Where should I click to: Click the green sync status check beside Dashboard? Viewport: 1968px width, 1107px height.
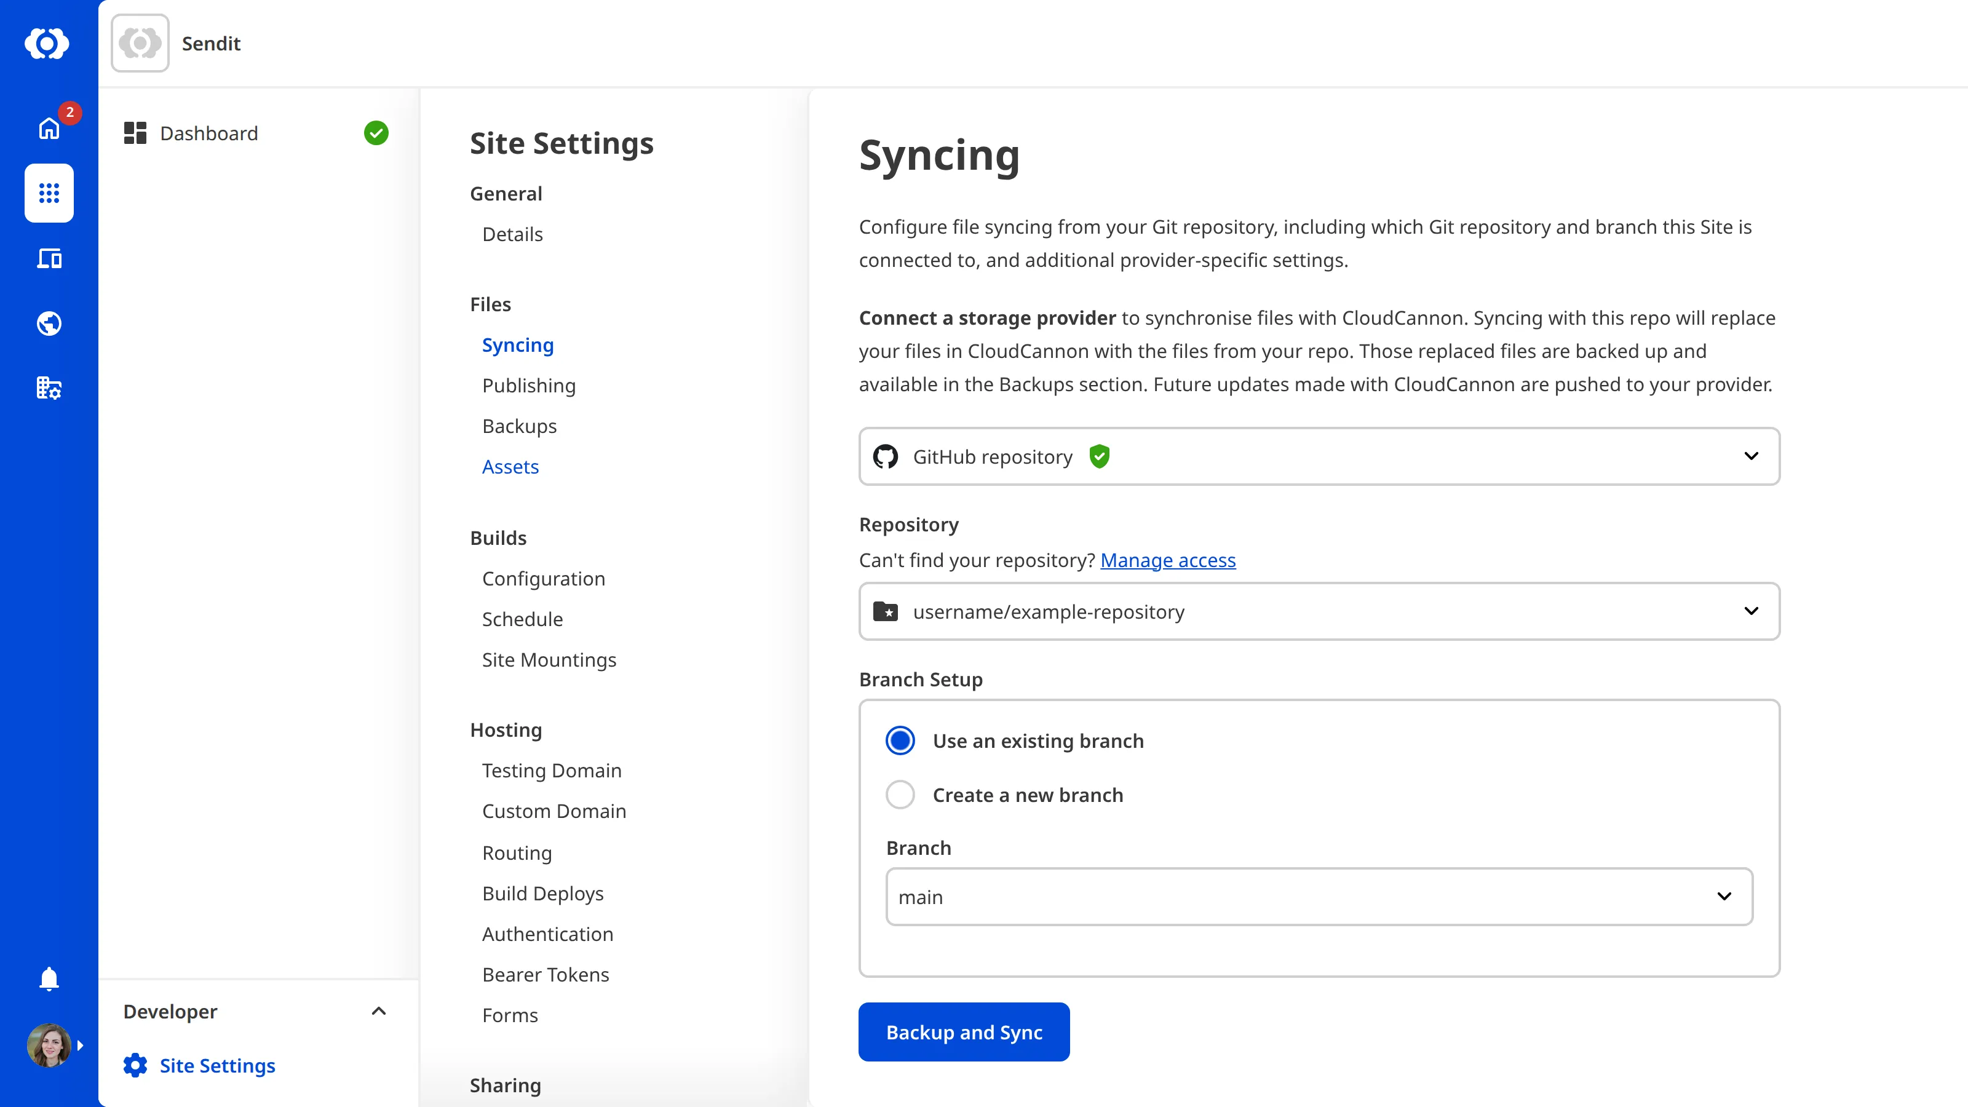[x=376, y=132]
